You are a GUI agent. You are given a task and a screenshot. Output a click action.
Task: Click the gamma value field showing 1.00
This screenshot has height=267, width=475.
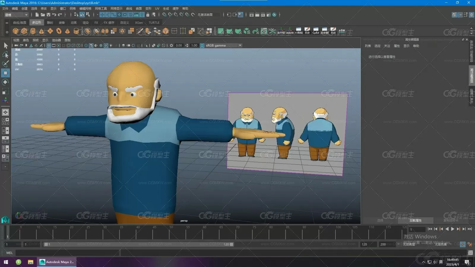point(194,45)
